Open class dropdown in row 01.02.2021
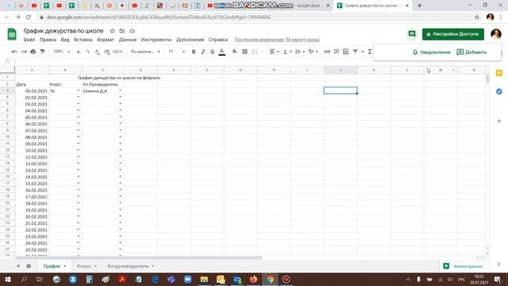Viewport: 508px width, 286px height. [78, 91]
